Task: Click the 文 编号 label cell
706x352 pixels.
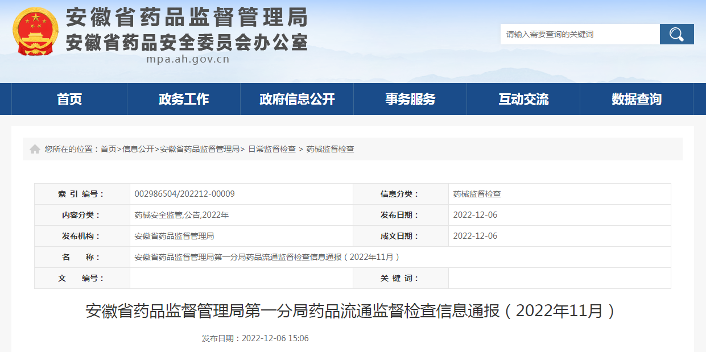Action: tap(82, 278)
